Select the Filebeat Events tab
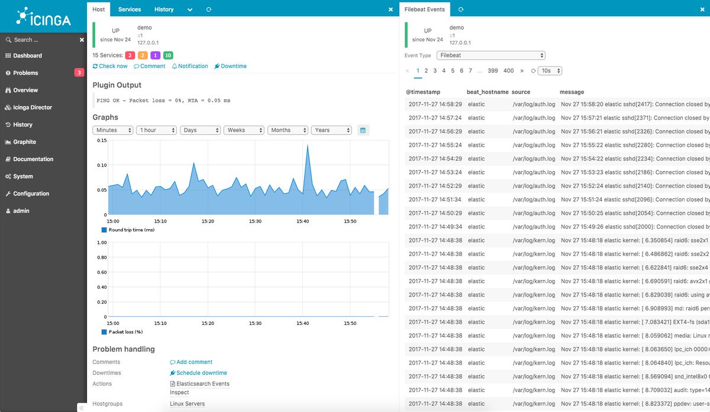The height and width of the screenshot is (412, 710). pos(425,9)
